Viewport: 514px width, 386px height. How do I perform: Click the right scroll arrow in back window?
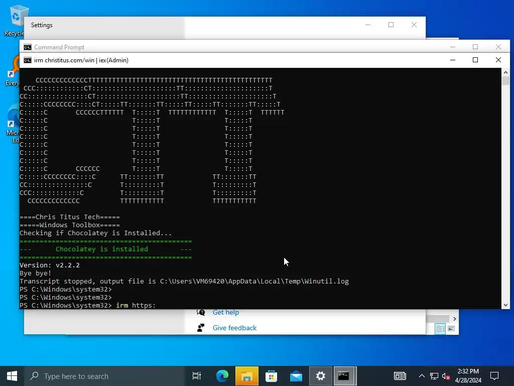(454, 319)
